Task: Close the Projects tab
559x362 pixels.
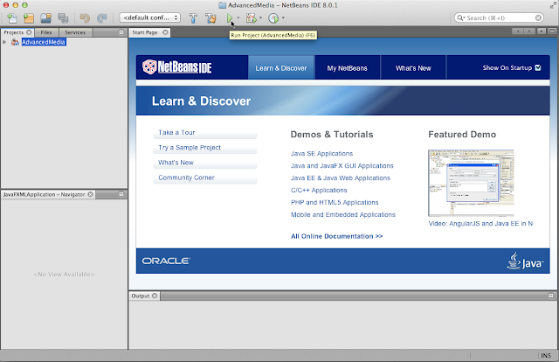Action: 29,32
